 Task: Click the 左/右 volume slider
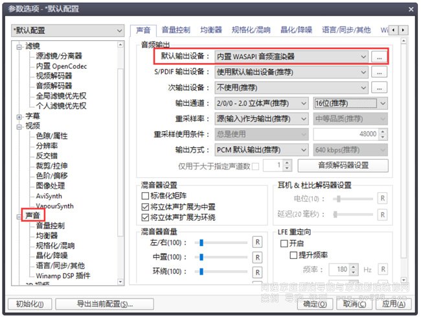(224, 243)
